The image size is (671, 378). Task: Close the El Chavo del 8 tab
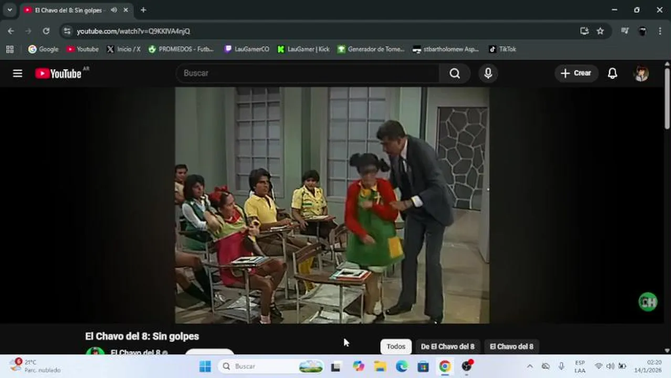[126, 10]
